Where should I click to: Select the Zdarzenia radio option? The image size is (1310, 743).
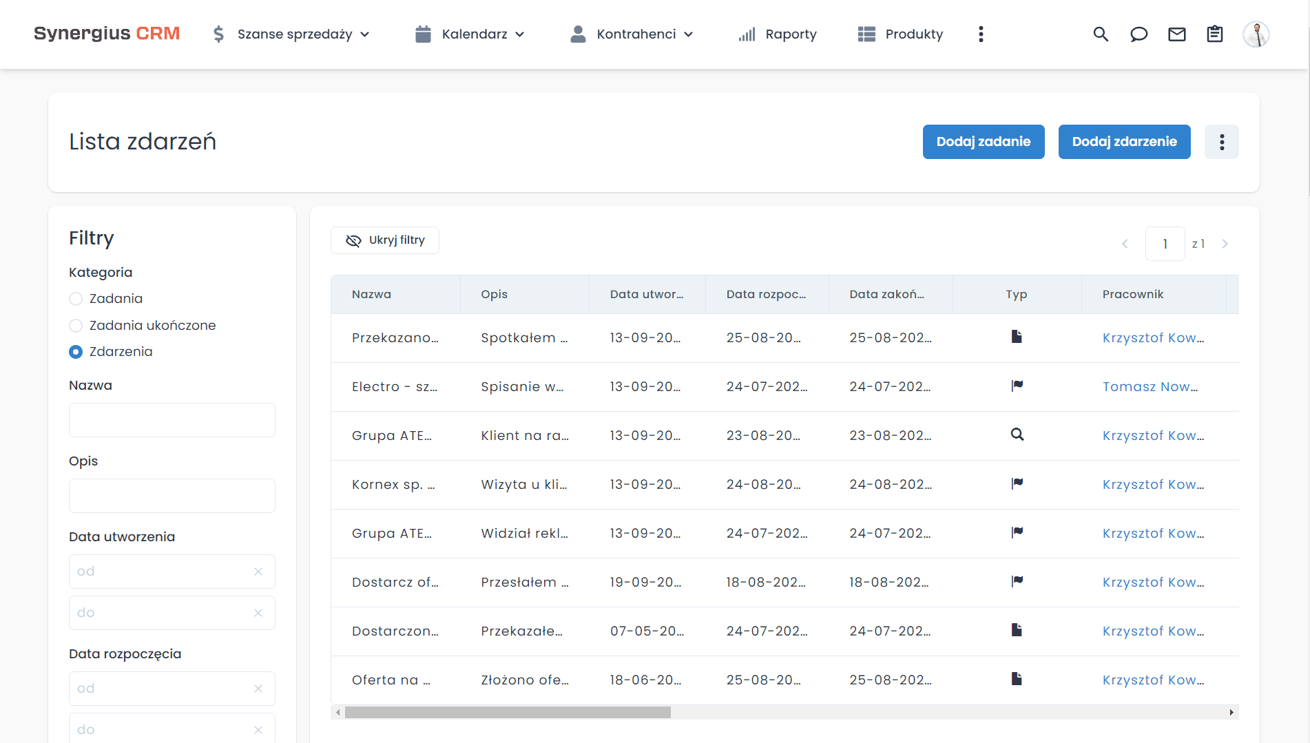(x=76, y=352)
